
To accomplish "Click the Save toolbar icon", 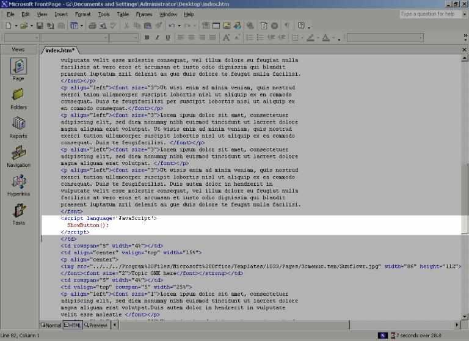I will tap(40, 26).
